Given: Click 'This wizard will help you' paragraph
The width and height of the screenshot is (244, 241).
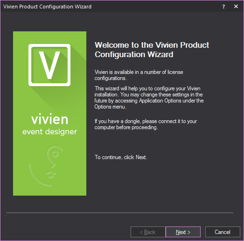Looking at the screenshot, I should point(149,97).
